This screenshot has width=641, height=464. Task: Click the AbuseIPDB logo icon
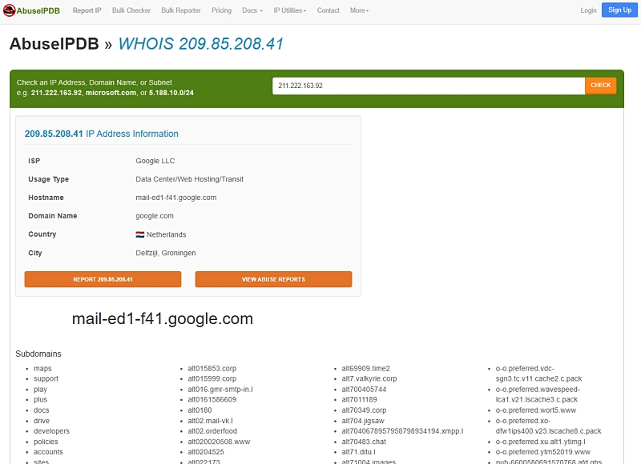[10, 10]
